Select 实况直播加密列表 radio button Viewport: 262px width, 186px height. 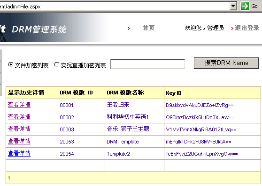[x=56, y=64]
